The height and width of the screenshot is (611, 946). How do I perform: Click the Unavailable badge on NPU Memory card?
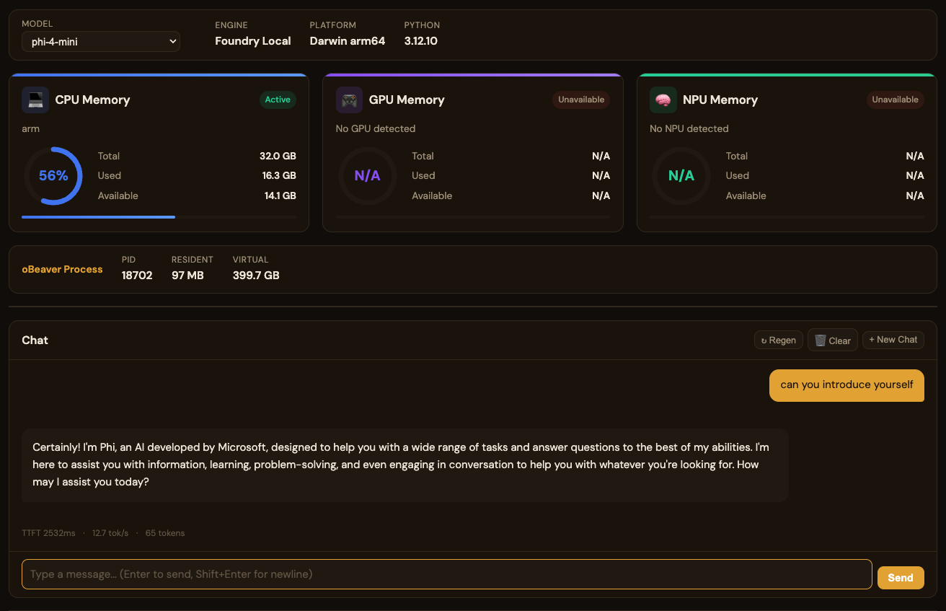pyautogui.click(x=895, y=100)
